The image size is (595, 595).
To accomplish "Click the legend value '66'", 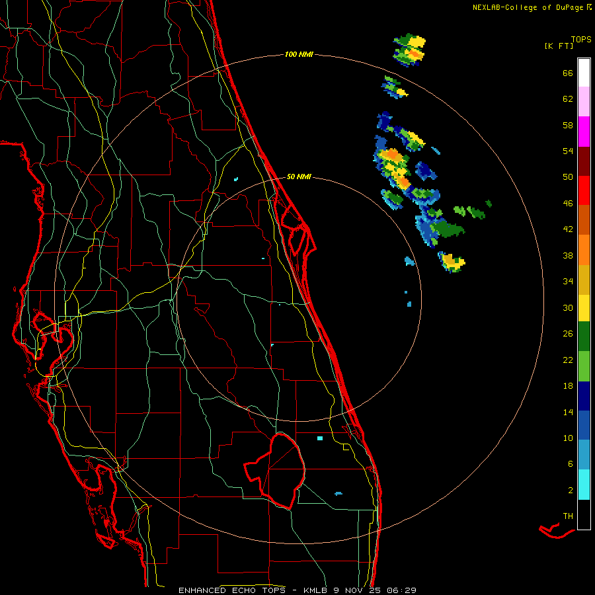I will tap(568, 73).
